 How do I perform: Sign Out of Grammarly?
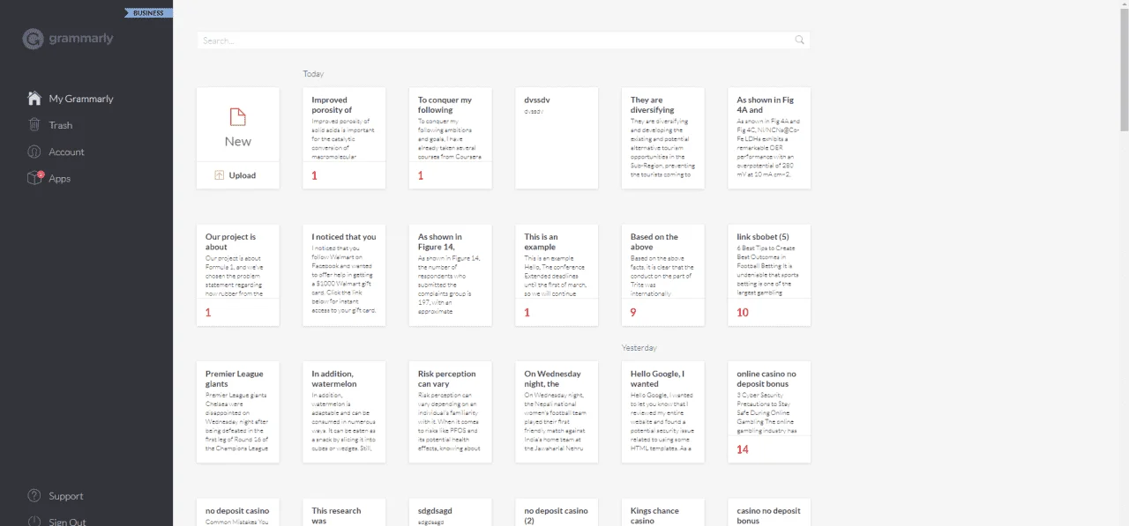[67, 522]
